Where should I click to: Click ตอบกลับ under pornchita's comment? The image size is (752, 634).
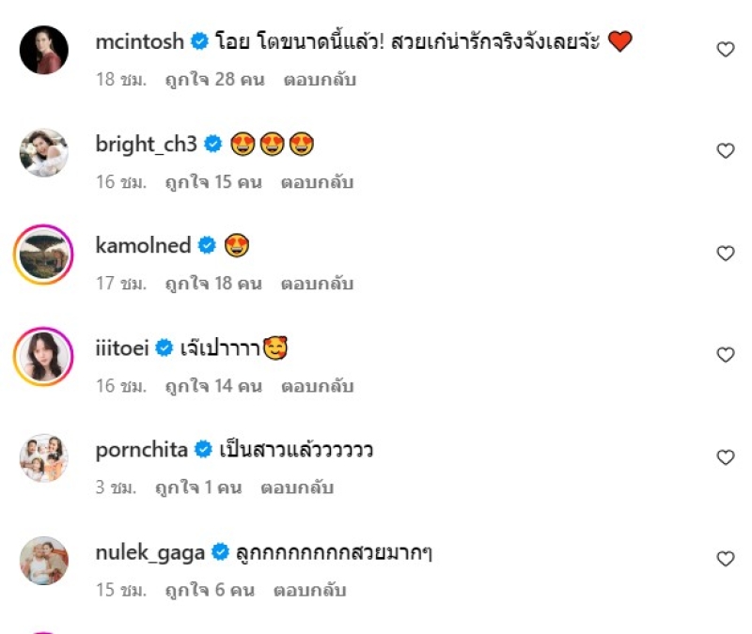coord(297,487)
